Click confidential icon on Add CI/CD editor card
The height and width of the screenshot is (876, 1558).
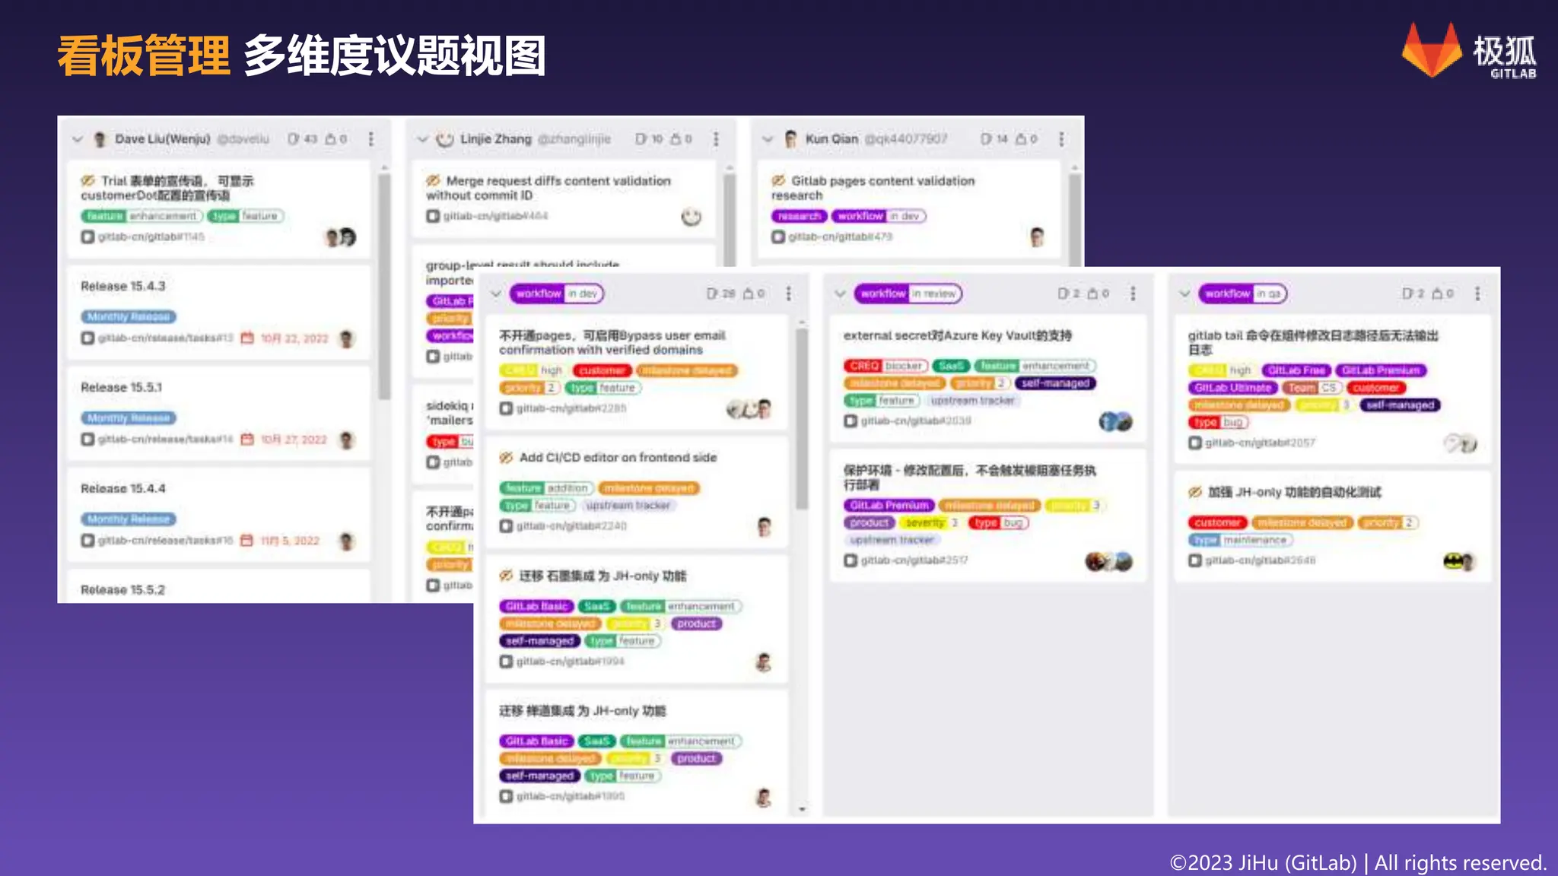(x=506, y=458)
